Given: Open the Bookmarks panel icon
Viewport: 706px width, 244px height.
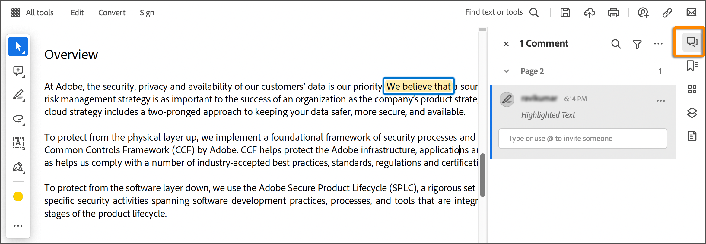Looking at the screenshot, I should pyautogui.click(x=692, y=65).
